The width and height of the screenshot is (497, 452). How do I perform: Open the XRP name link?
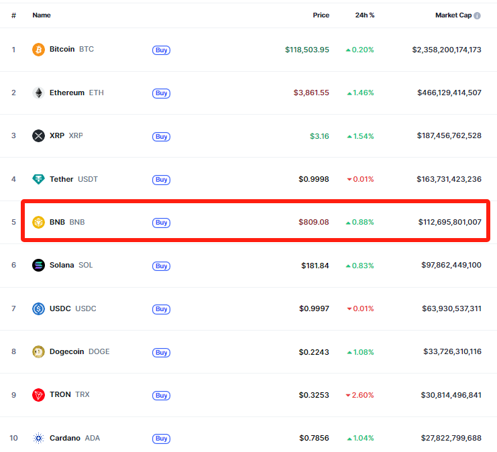point(66,135)
